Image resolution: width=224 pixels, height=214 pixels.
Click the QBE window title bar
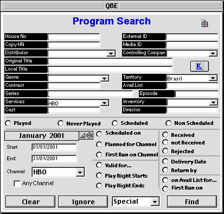[112, 6]
